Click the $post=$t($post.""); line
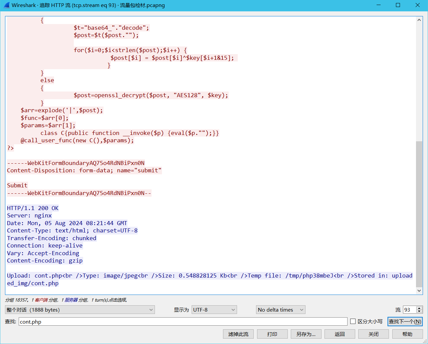Screen dimensions: 428x344 click(106, 35)
